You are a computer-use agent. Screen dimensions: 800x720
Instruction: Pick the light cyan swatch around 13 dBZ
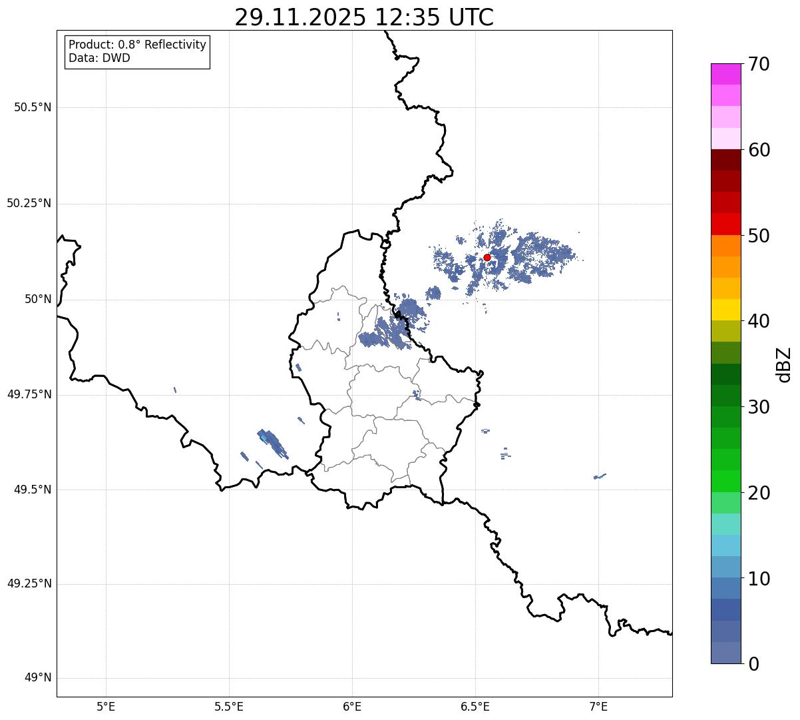[x=725, y=545]
